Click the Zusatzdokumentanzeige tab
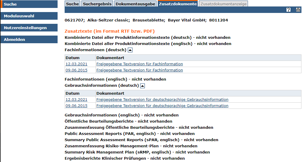Screen dimensions: 302x162 224,4
